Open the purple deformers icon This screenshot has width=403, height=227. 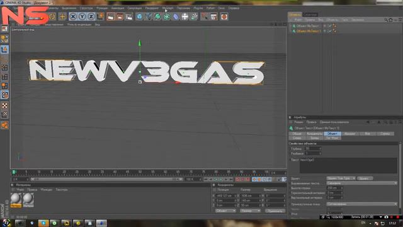pos(176,17)
